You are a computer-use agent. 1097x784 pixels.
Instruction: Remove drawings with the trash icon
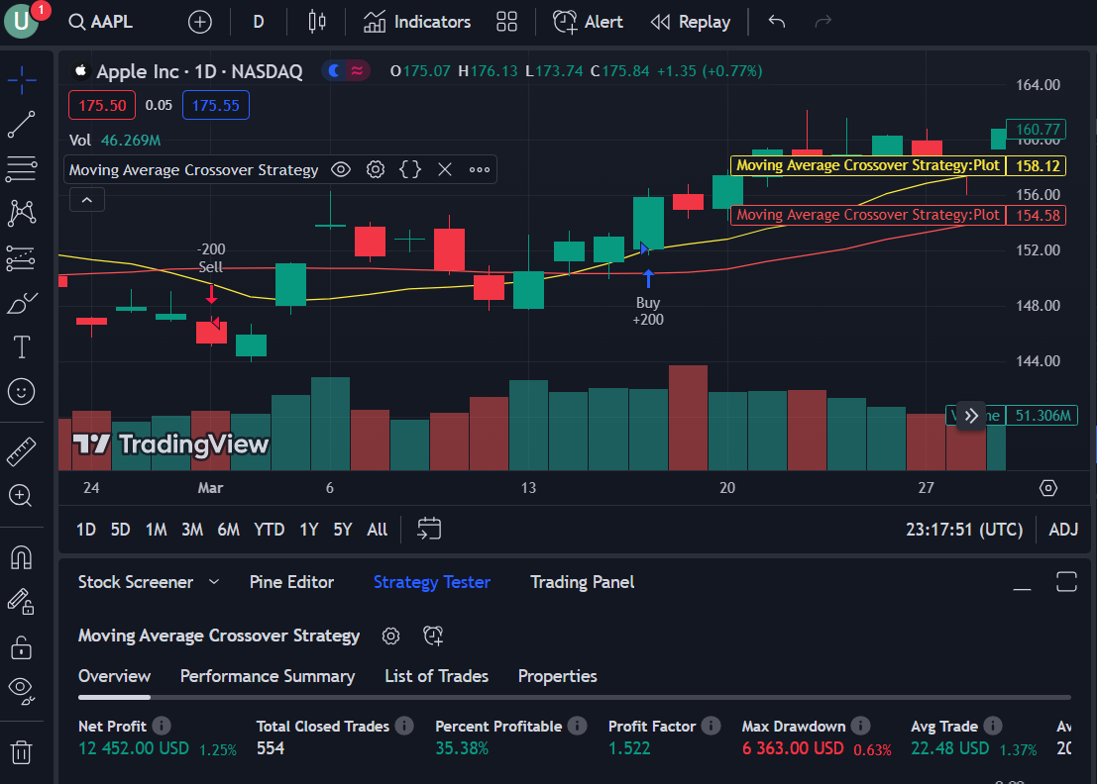pyautogui.click(x=22, y=752)
